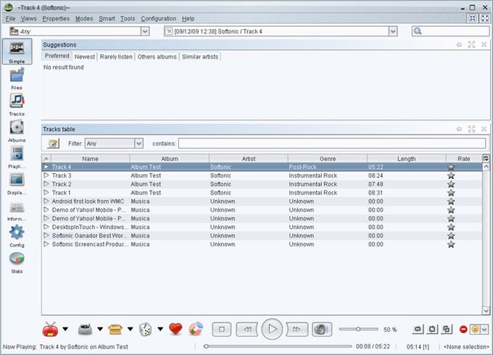Click the magnifier icon in search box
Screen dimensions: 493x355
click(418, 31)
